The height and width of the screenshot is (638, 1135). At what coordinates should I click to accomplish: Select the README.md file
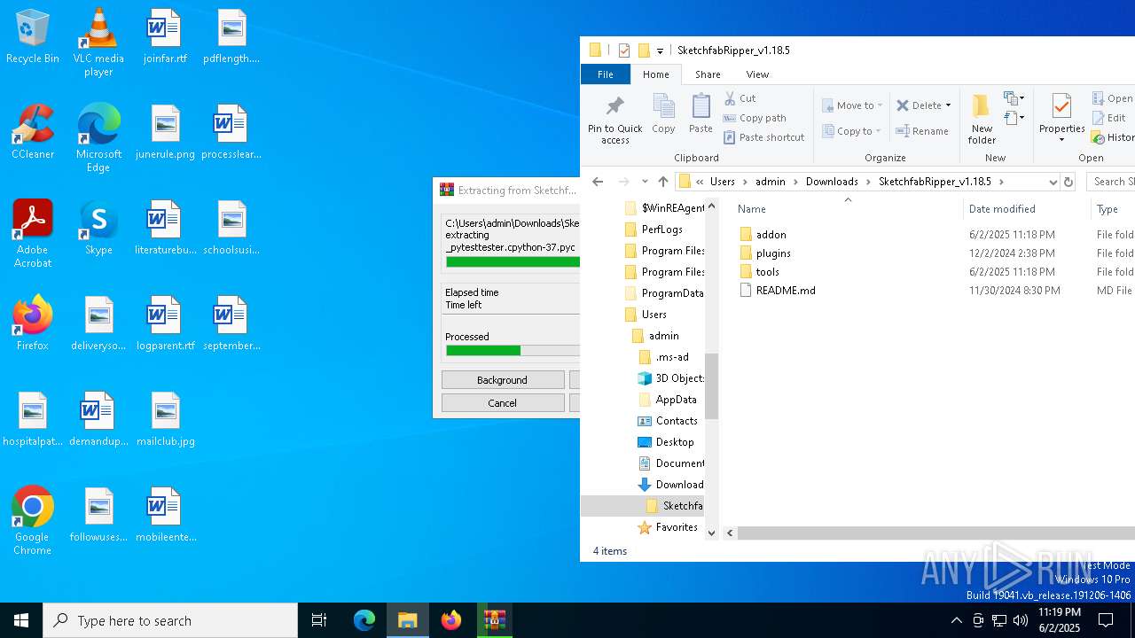pos(785,291)
